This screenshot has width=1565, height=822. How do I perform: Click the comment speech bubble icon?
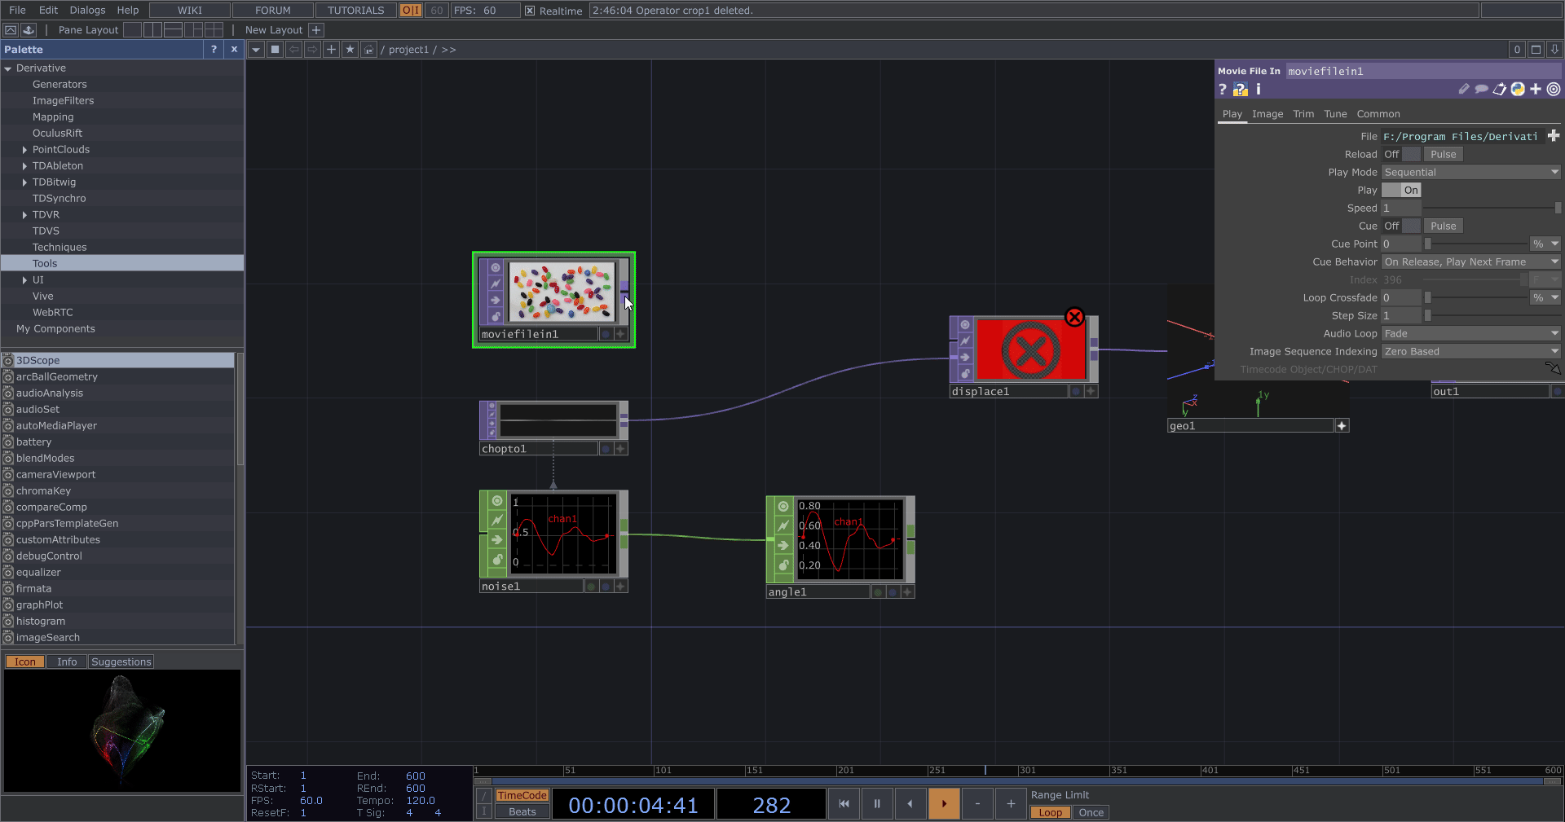[x=1481, y=90]
